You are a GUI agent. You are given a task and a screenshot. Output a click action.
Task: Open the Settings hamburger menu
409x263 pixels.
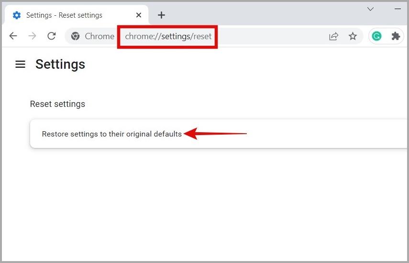[x=21, y=64]
